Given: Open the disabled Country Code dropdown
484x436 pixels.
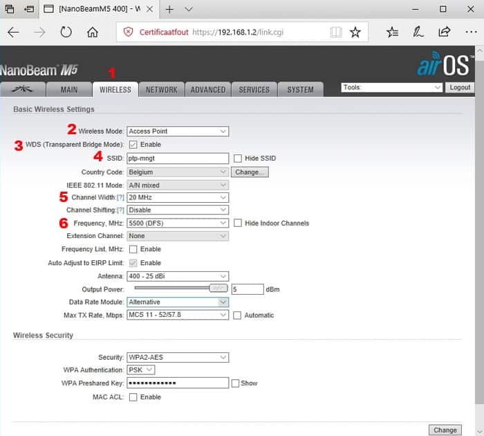Looking at the screenshot, I should pyautogui.click(x=178, y=172).
